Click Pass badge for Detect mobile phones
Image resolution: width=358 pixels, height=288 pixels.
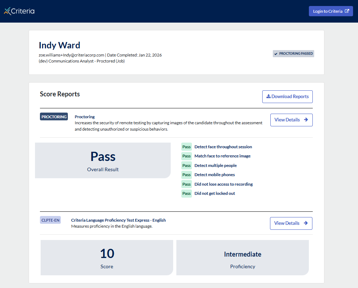point(187,175)
